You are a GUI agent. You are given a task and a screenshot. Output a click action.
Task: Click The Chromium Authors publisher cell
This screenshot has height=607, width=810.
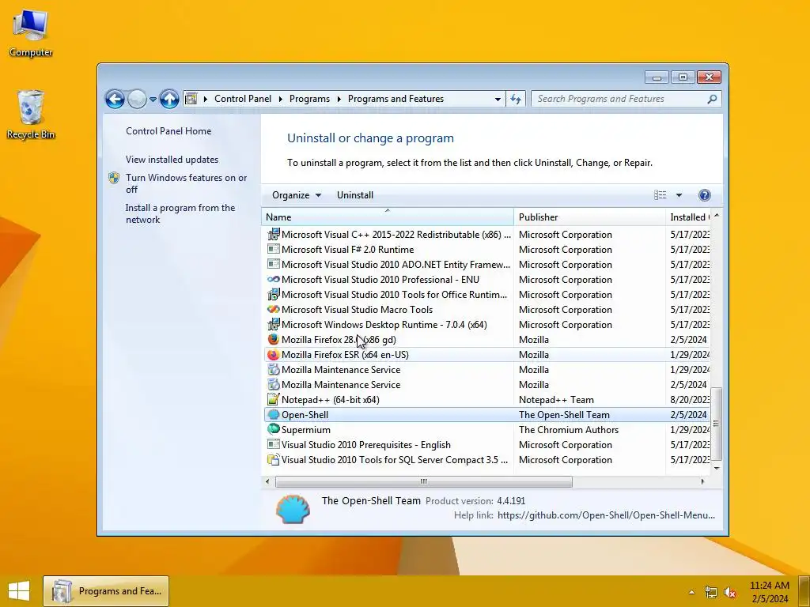568,429
